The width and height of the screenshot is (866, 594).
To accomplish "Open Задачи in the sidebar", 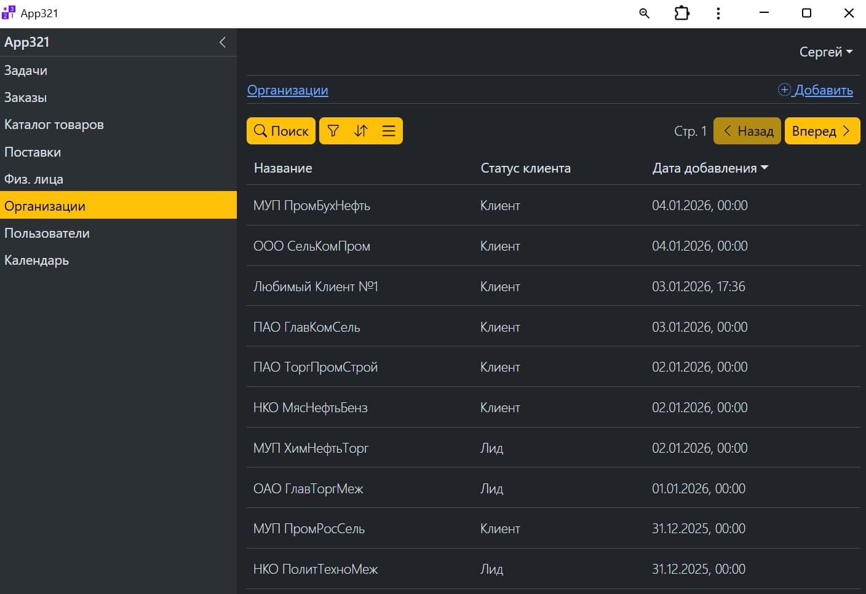I will pos(26,71).
